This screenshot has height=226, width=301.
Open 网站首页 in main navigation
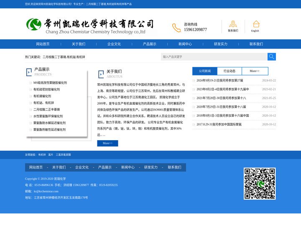point(43,44)
